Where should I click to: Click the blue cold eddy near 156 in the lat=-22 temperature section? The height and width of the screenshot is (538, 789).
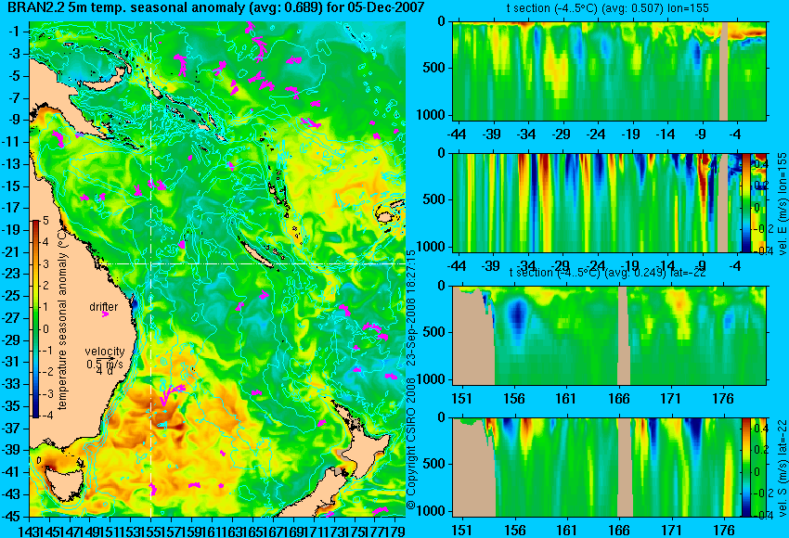517,315
